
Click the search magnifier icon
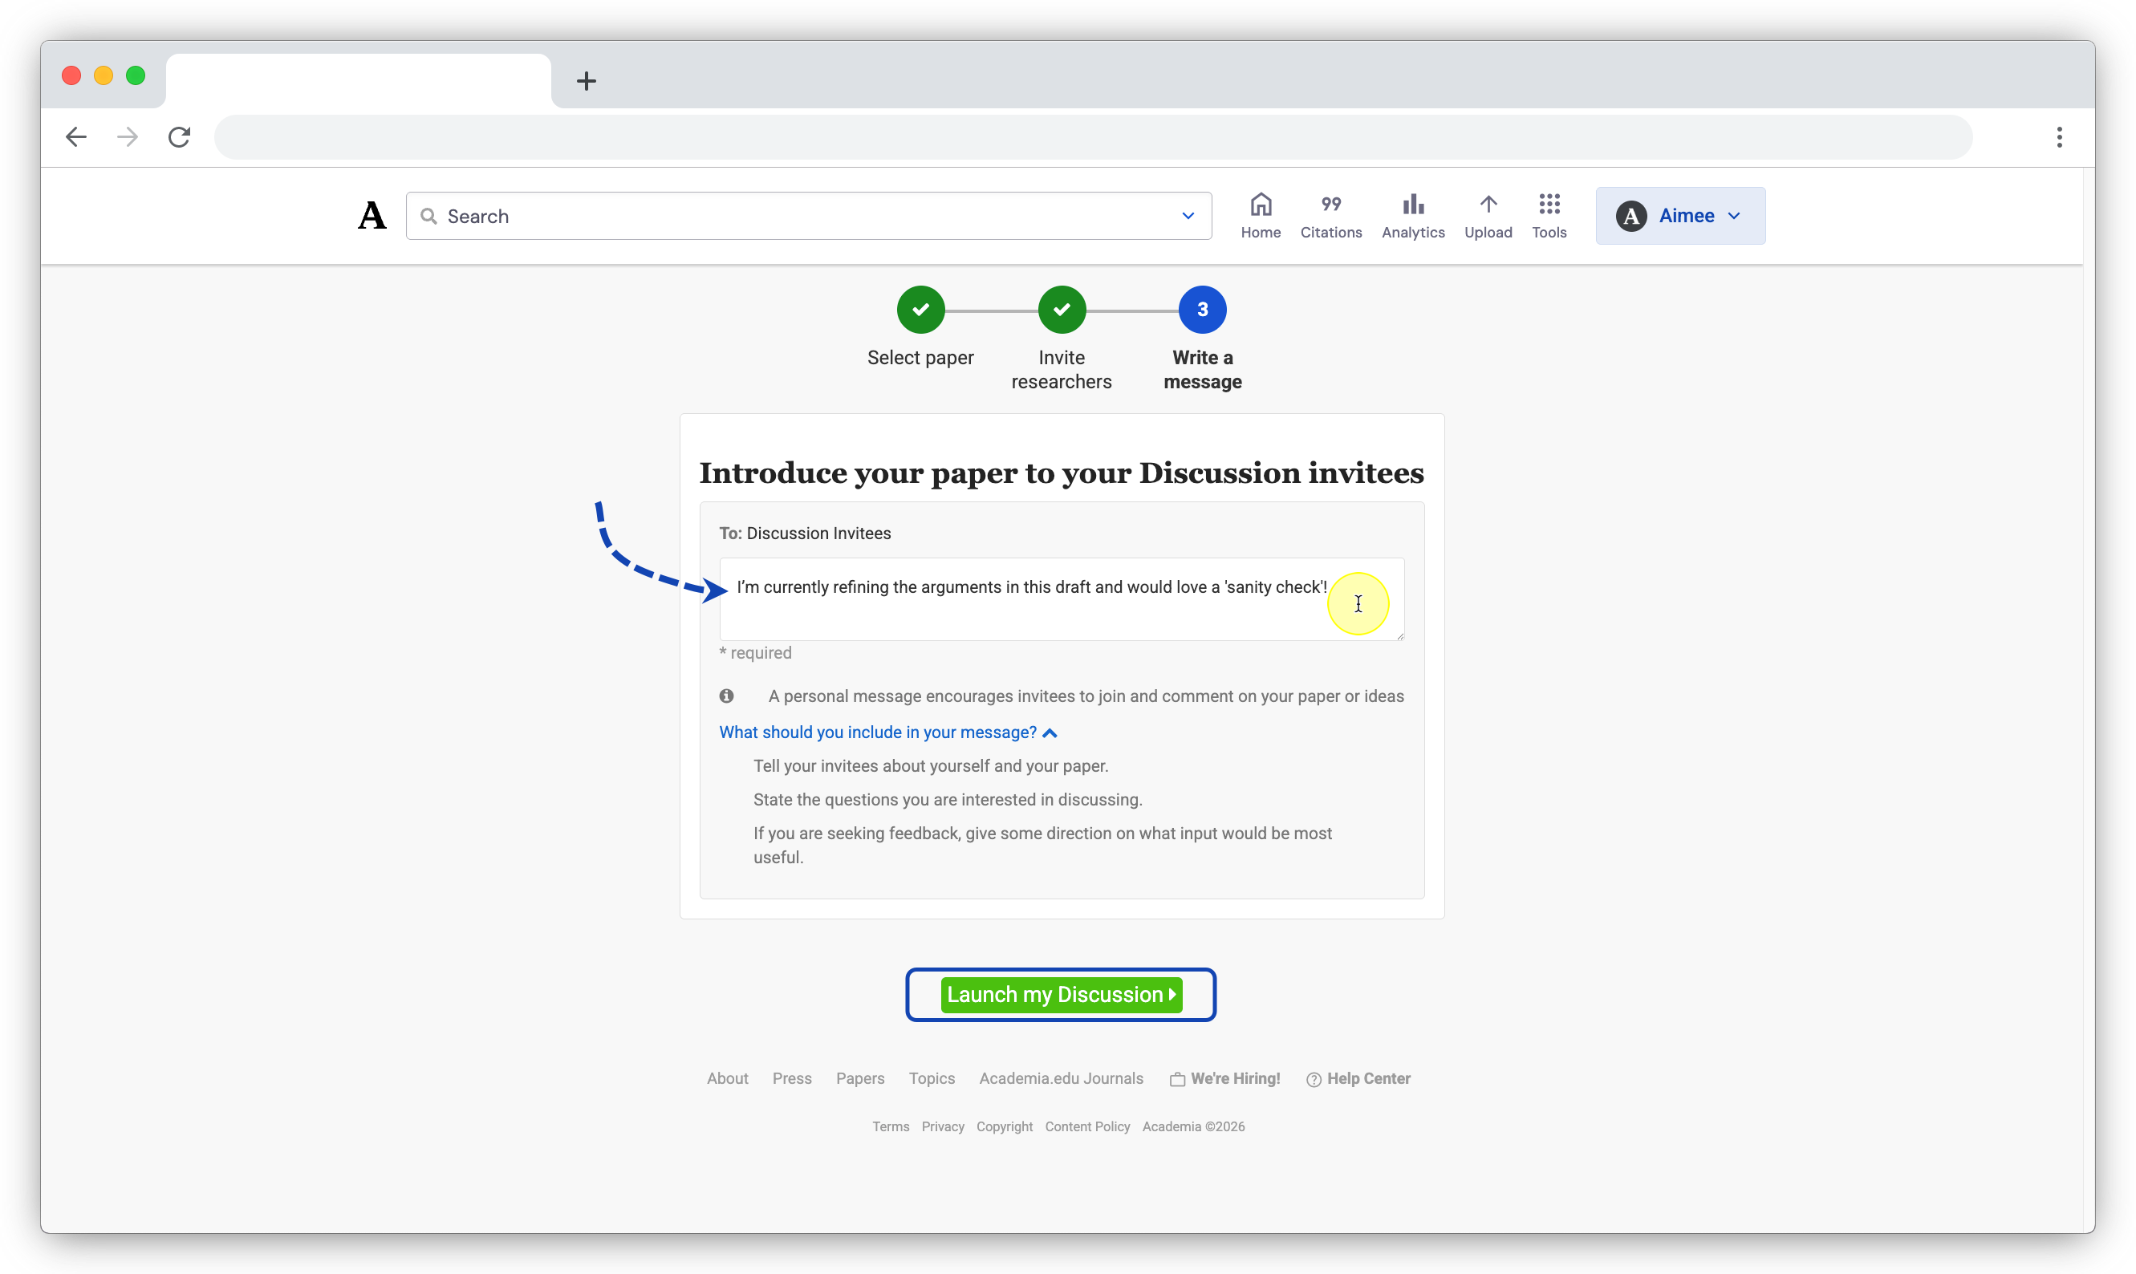click(428, 216)
